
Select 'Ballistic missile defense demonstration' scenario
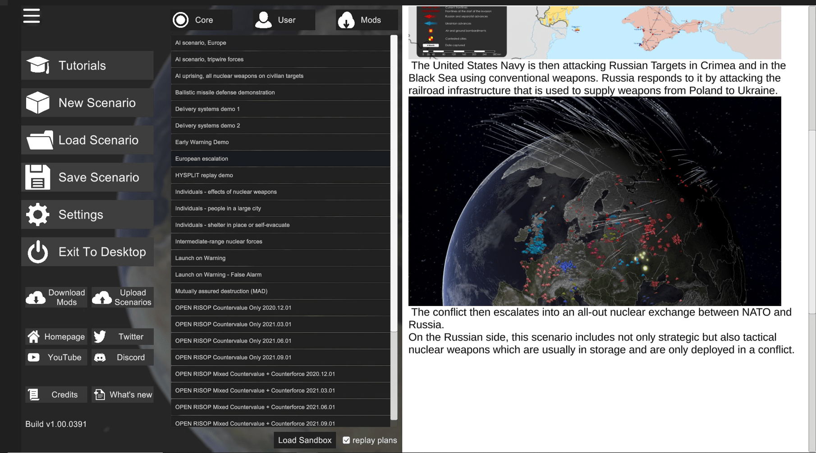coord(280,92)
